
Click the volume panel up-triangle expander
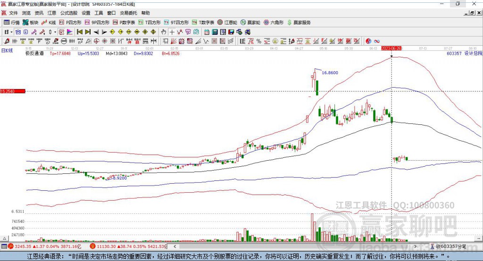4,238
